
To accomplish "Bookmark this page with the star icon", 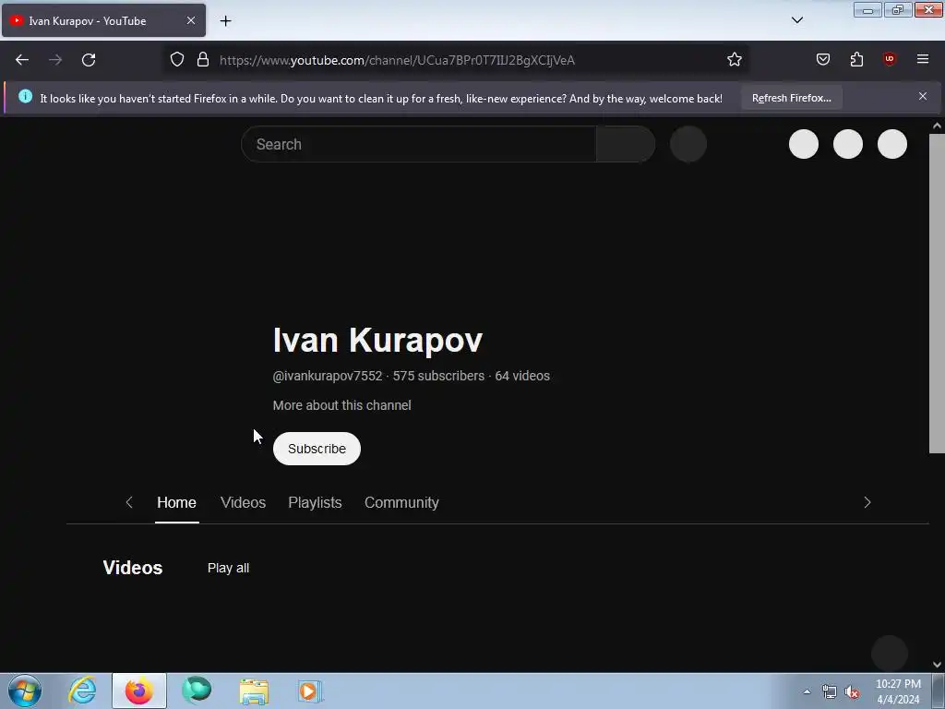I will click(734, 60).
